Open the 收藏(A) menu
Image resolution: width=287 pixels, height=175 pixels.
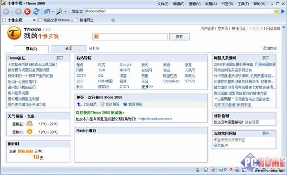(211, 4)
